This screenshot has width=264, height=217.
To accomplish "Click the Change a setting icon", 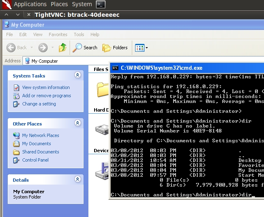I will (16, 104).
